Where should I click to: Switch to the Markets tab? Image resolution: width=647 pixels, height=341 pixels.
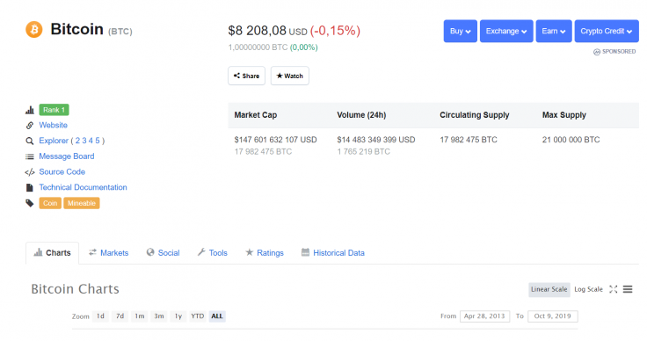[x=108, y=253]
